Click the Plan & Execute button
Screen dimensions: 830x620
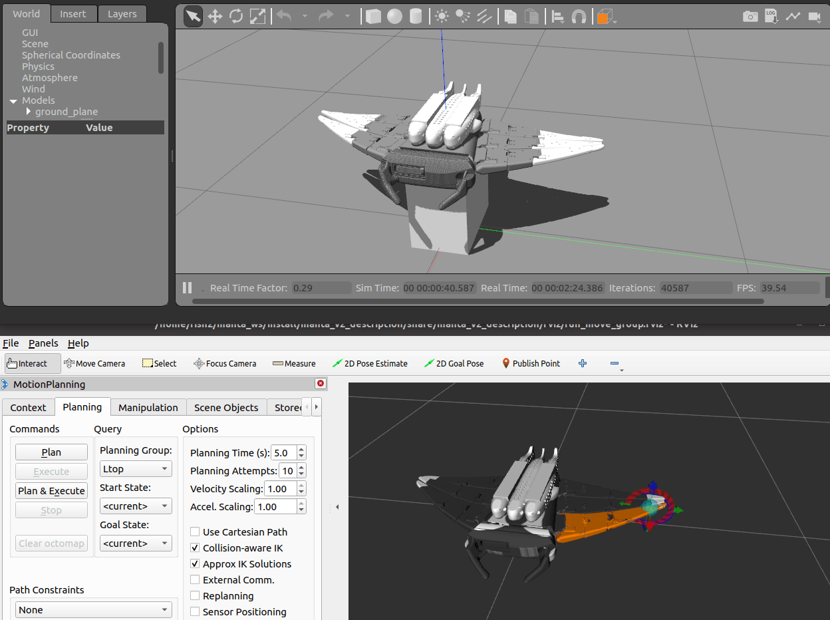click(x=51, y=491)
